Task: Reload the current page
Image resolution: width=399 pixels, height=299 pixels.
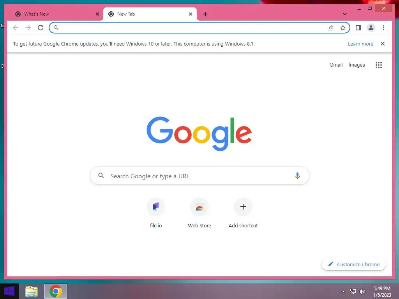Action: (41, 28)
